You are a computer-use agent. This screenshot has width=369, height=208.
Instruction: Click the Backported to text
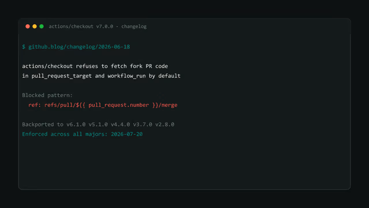[43, 124]
